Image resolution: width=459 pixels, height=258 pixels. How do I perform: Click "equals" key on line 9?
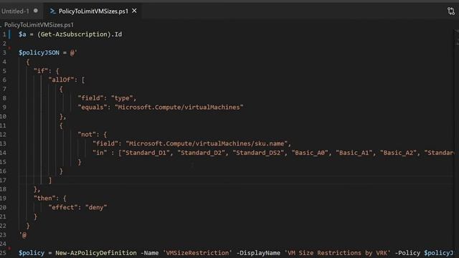pos(93,107)
